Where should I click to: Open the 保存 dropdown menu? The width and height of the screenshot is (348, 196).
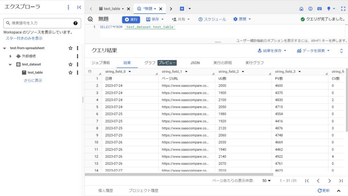[155, 19]
